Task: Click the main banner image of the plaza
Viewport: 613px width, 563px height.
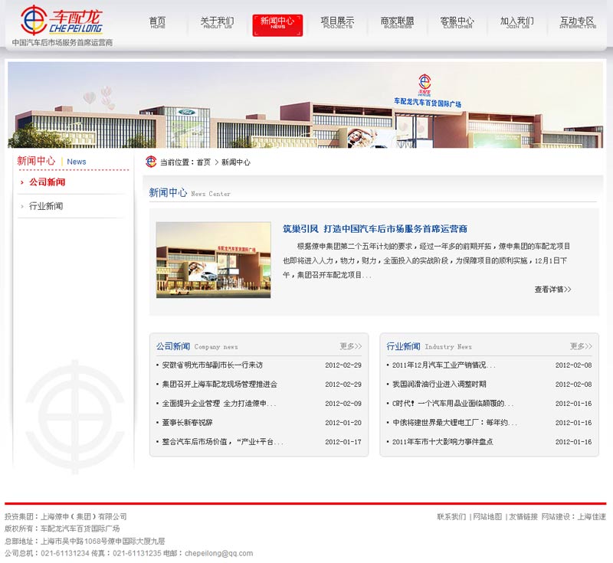Action: pos(305,105)
